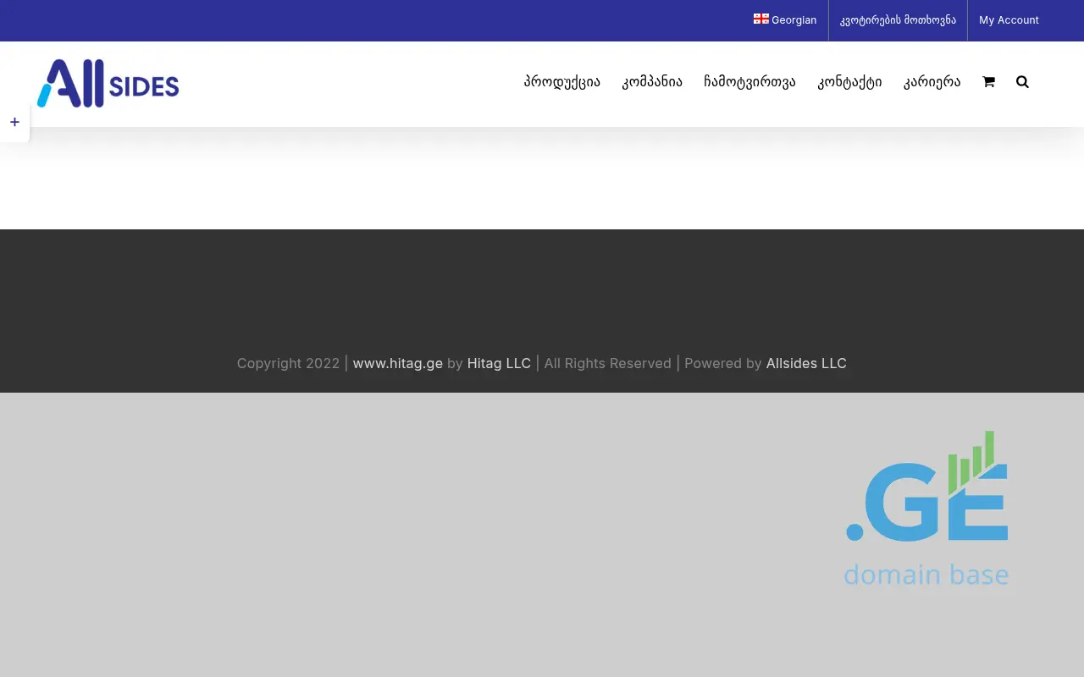Image resolution: width=1084 pixels, height=677 pixels.
Task: Click the Allsides logo
Action: coord(108,84)
